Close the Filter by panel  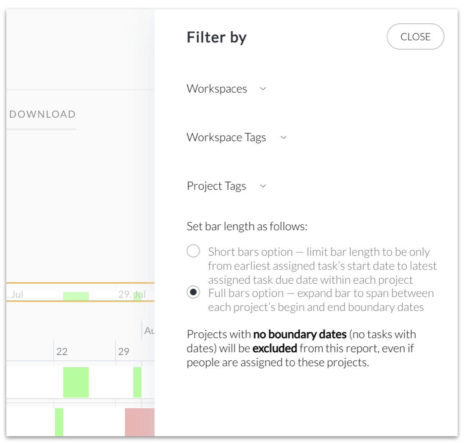415,37
